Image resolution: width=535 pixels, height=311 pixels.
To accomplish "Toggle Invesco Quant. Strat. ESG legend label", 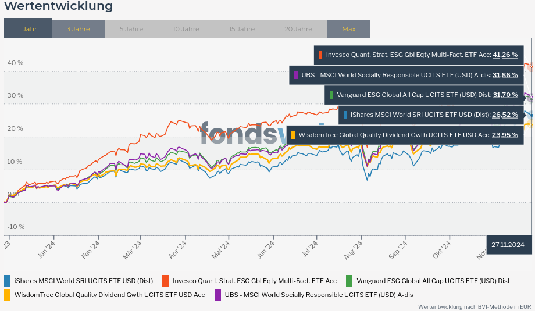I will click(x=254, y=281).
